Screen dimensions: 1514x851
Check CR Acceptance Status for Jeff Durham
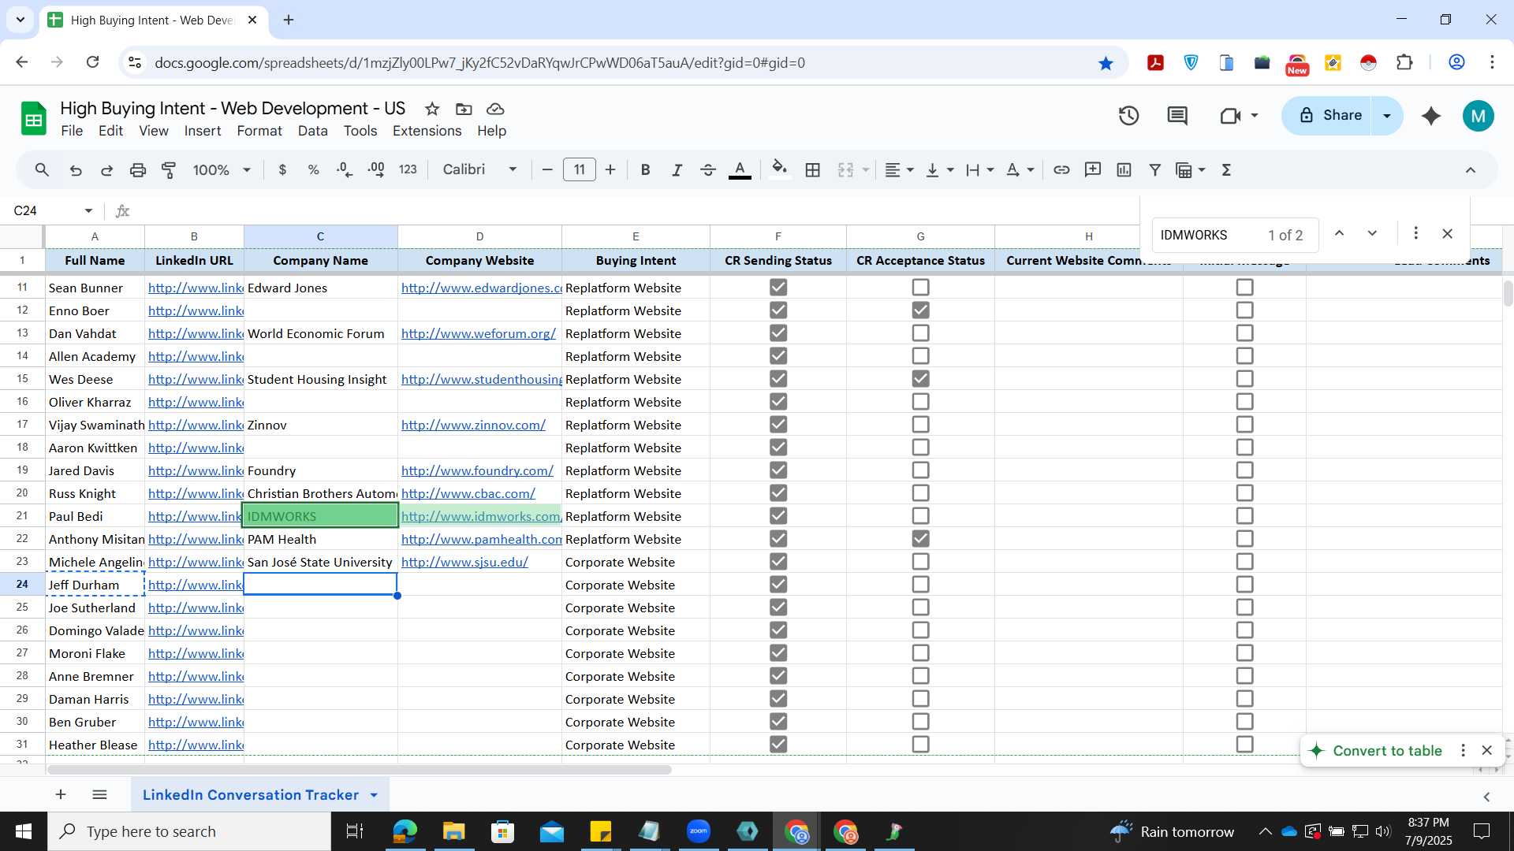click(920, 585)
